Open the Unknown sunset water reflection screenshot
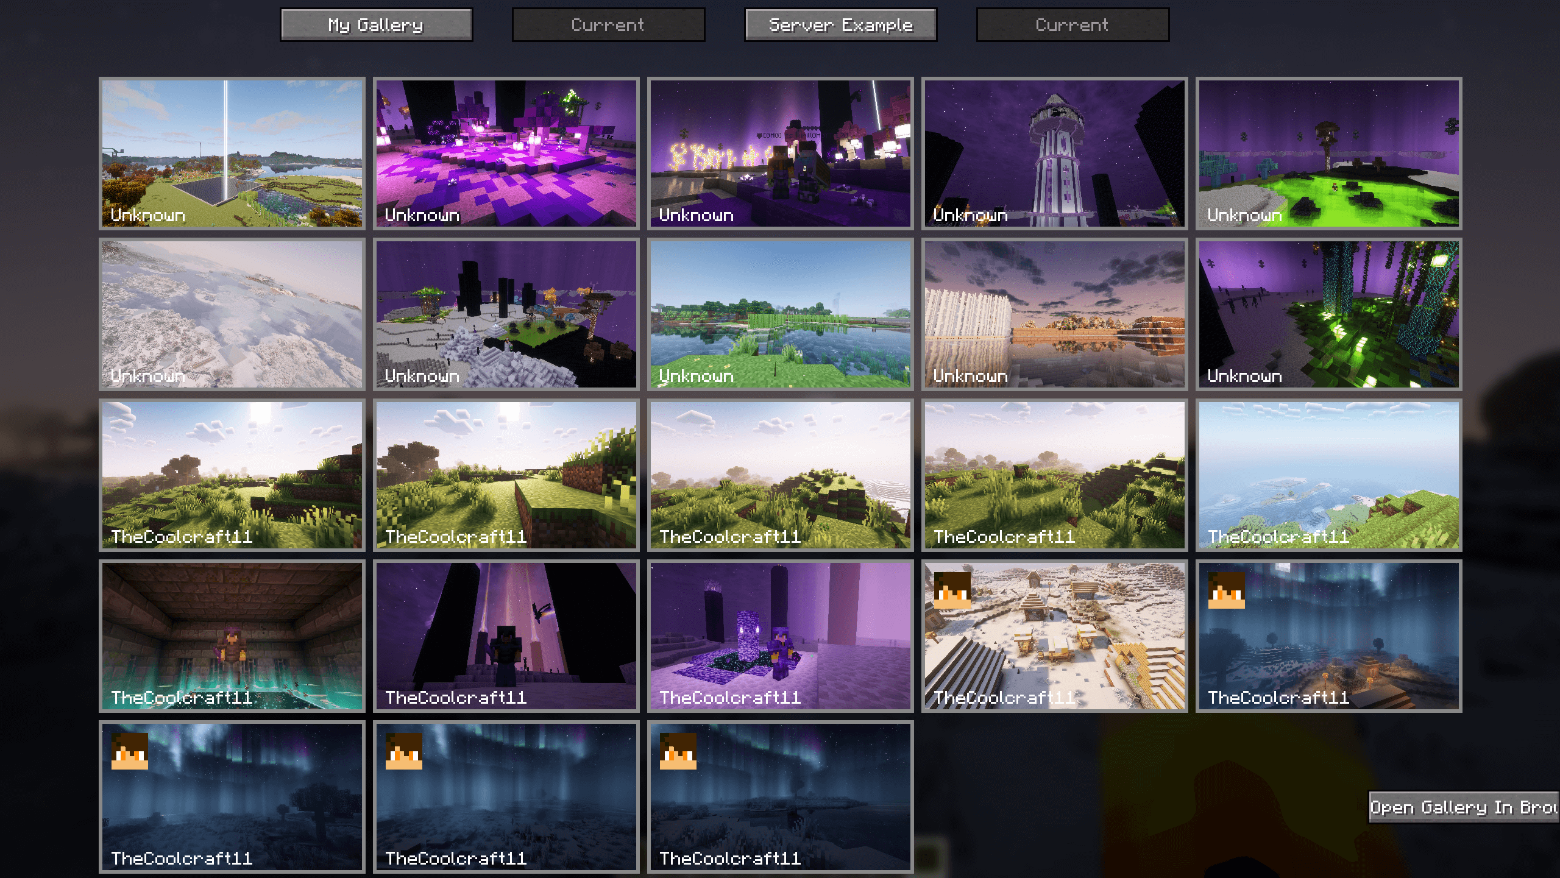1560x878 pixels. click(1055, 314)
